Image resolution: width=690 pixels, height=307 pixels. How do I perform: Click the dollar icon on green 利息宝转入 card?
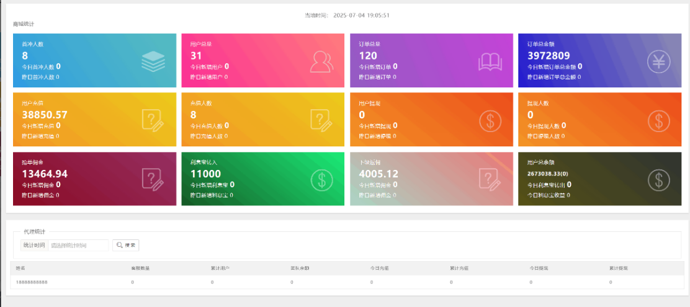tap(321, 179)
